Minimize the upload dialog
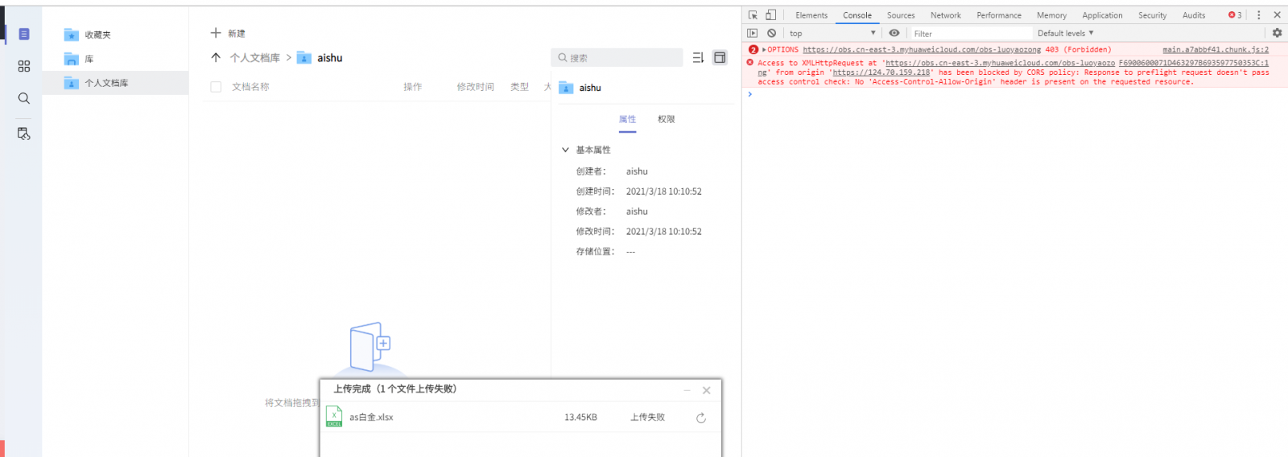The image size is (1288, 457). [687, 390]
